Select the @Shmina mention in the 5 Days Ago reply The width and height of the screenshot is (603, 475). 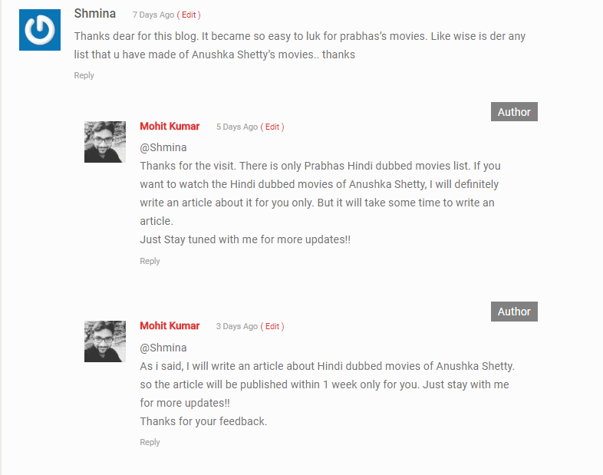click(x=163, y=147)
